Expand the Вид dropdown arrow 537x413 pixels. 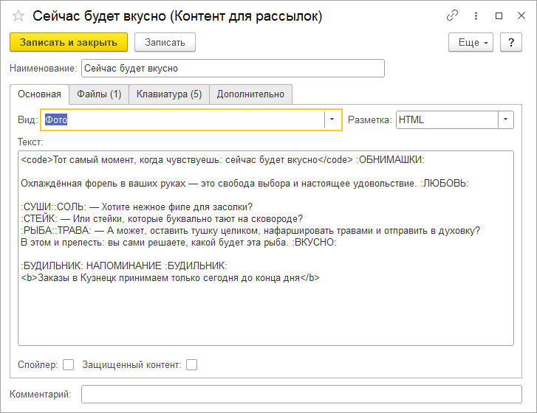(332, 119)
